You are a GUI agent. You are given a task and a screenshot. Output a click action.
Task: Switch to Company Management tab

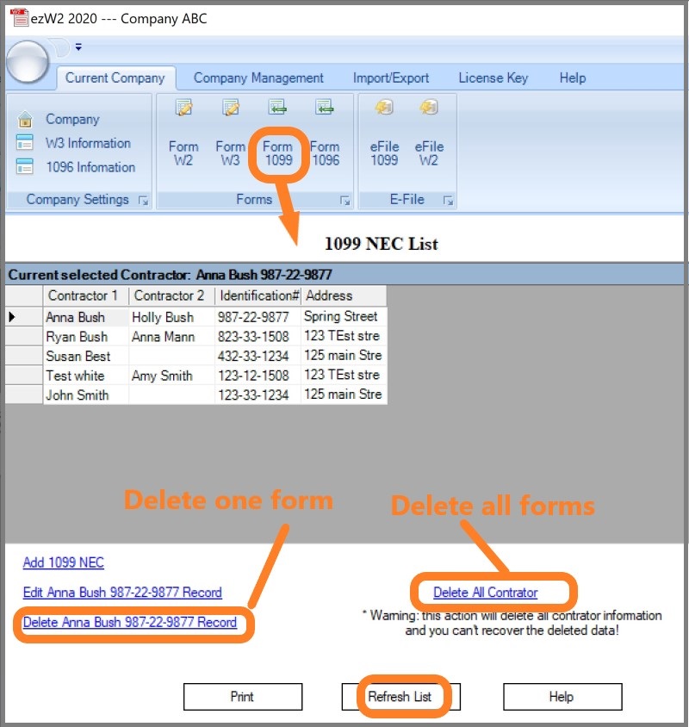click(x=258, y=78)
